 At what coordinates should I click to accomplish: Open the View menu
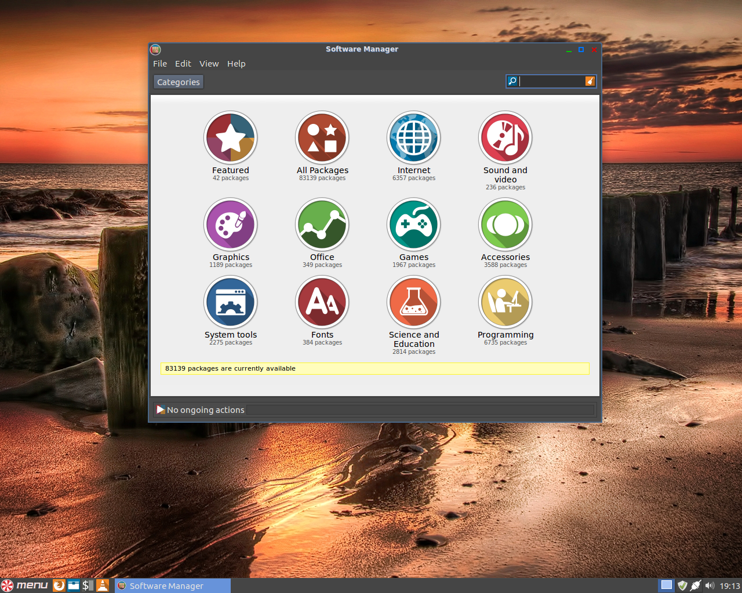tap(209, 64)
